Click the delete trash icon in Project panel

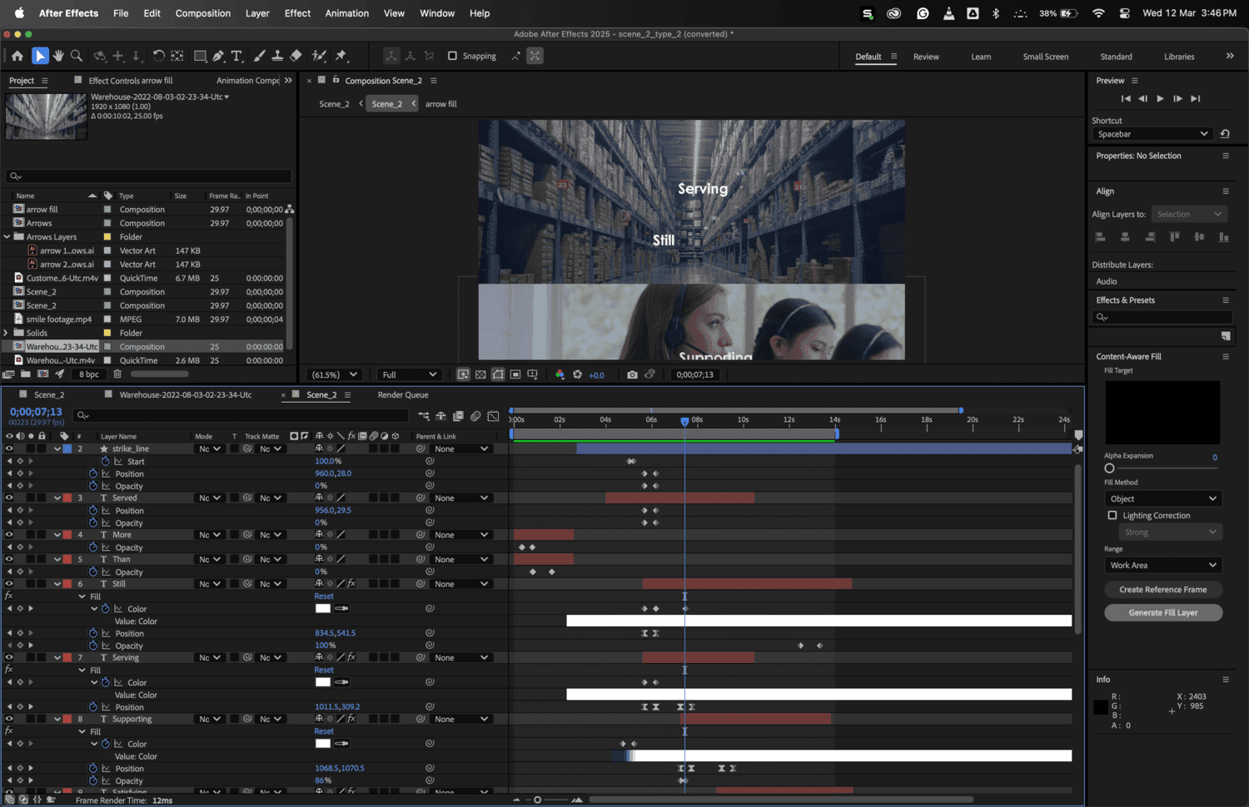pyautogui.click(x=117, y=374)
